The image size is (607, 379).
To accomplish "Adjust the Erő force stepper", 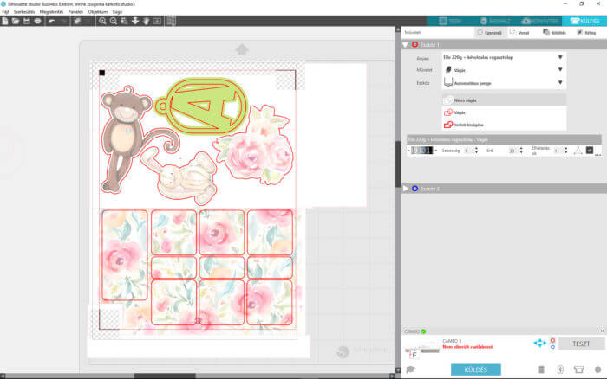I will 521,151.
